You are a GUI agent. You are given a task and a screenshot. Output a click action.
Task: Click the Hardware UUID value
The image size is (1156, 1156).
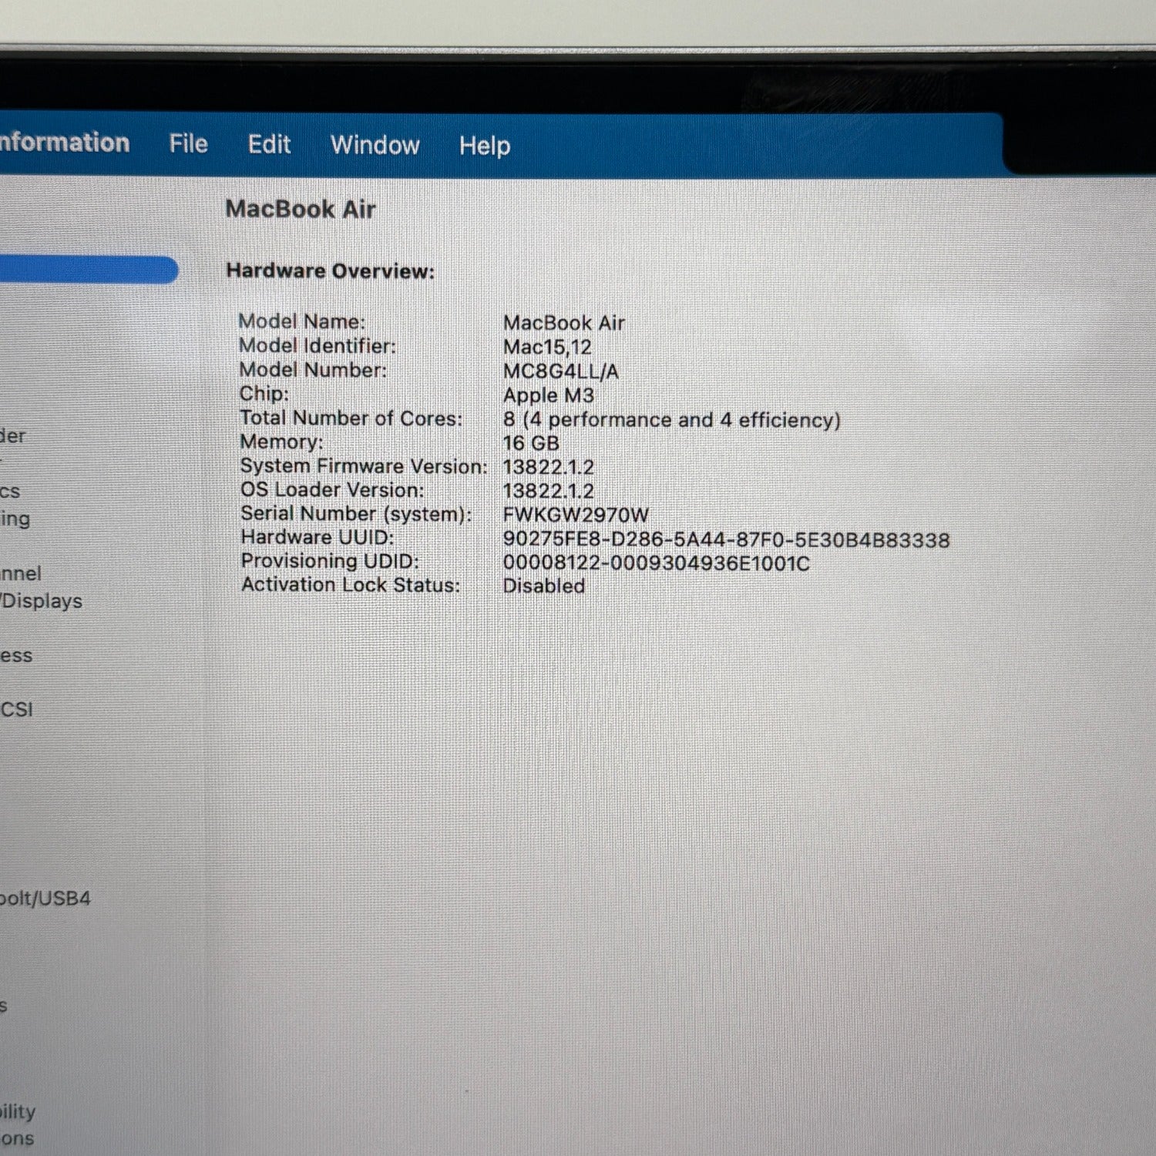pos(725,539)
